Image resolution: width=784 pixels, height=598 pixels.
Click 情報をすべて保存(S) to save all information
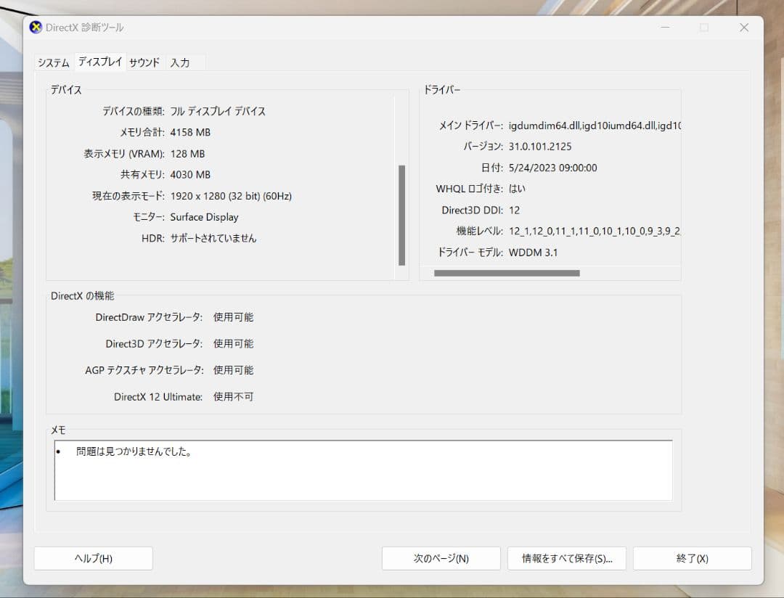[x=566, y=558]
